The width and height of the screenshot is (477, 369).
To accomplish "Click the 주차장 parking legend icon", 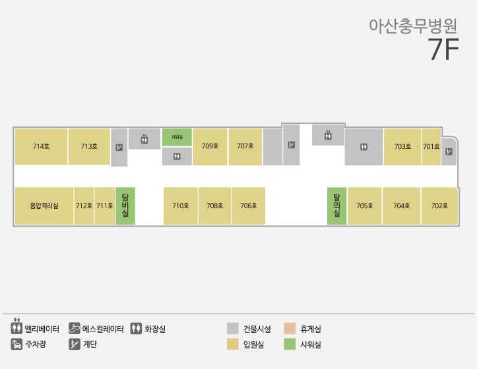I will click(x=17, y=344).
